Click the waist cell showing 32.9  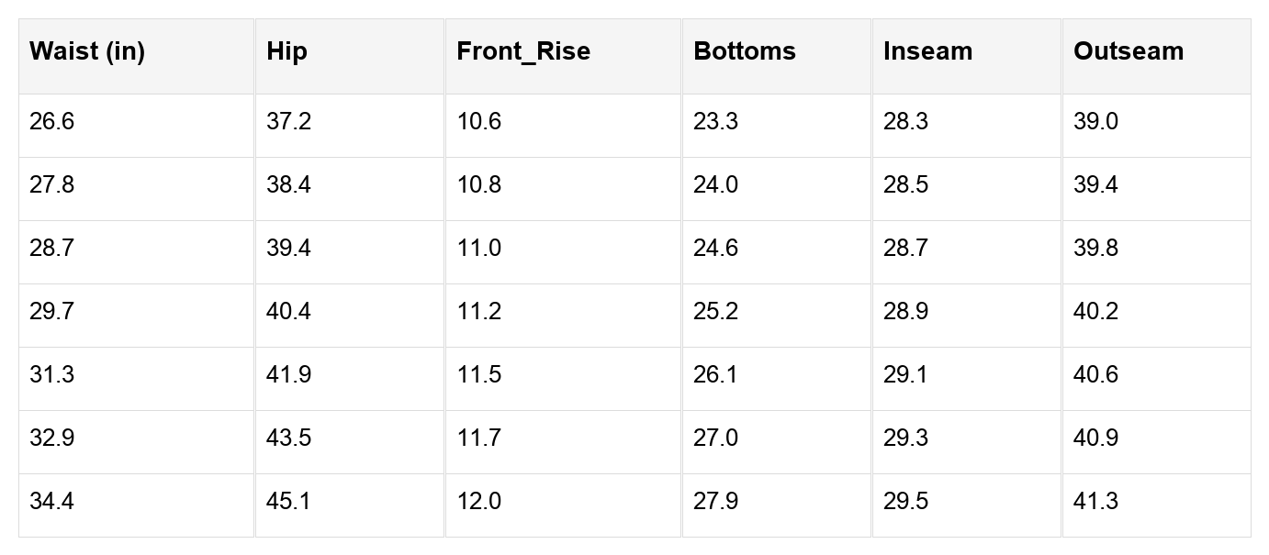[51, 438]
